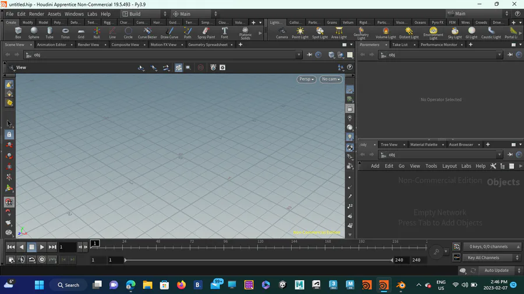The image size is (524, 294).
Task: Insert a Sky Light
Action: (455, 33)
